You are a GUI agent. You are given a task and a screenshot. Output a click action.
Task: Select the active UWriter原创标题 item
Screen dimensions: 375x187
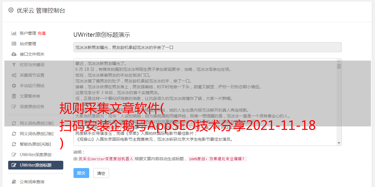[x=36, y=165]
